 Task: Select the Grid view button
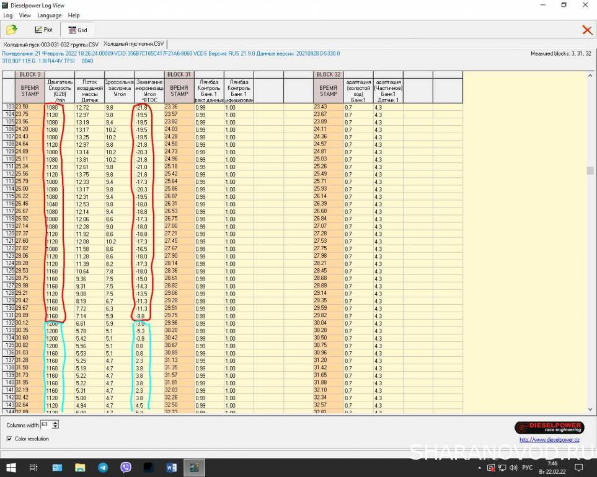point(77,30)
